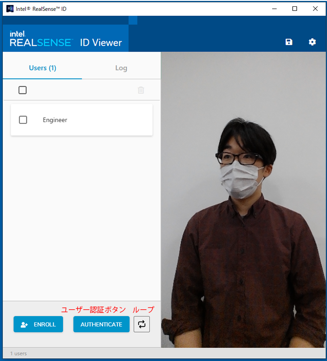327x361 pixels.
Task: Click the AUTHENTICATE button
Action: [101, 324]
